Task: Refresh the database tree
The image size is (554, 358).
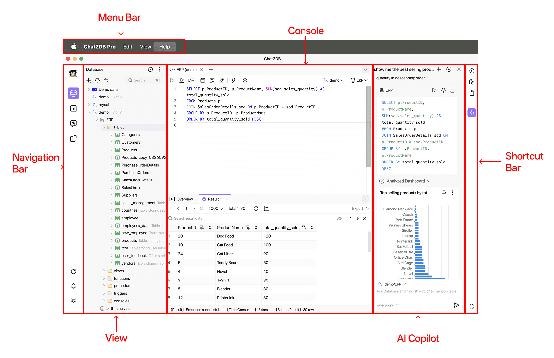Action: click(97, 80)
